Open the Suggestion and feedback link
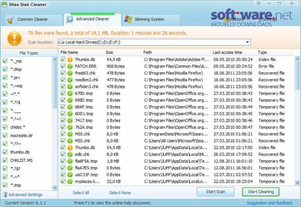301x207 pixels. pyautogui.click(x=270, y=203)
